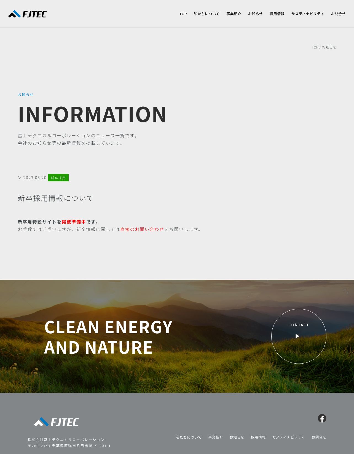
Task: Open footer link 事業紹介
Action: (x=216, y=437)
